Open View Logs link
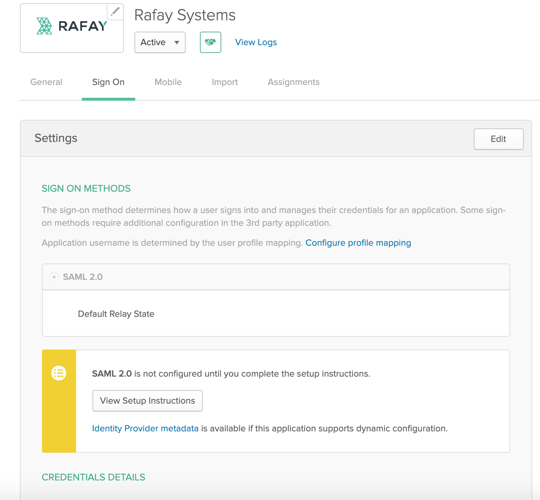This screenshot has height=500, width=540. point(256,42)
